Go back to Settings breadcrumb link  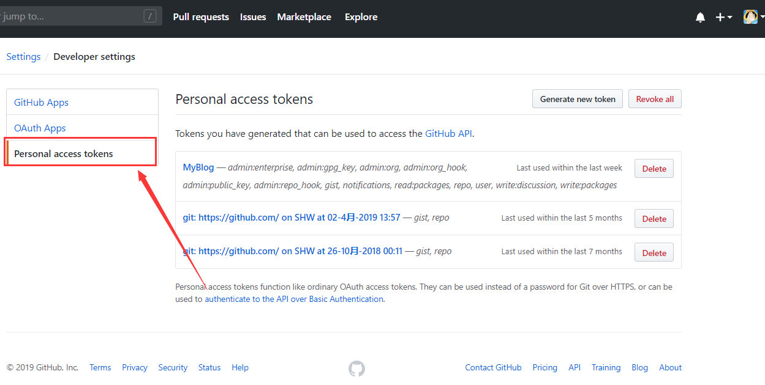tap(23, 56)
